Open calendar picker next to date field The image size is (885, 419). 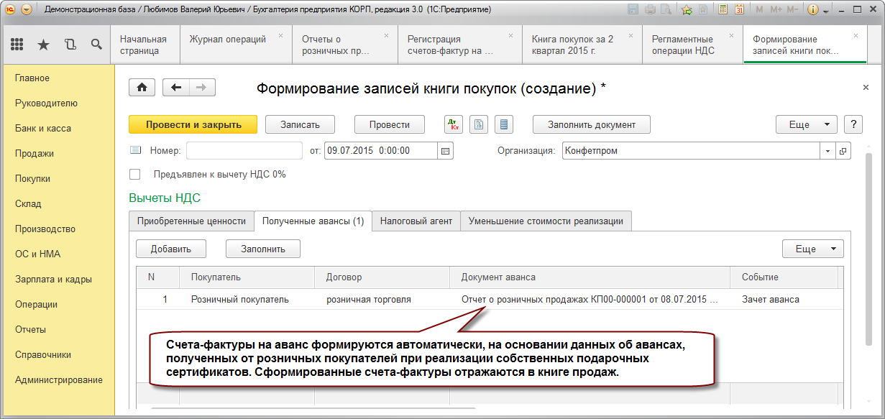point(446,151)
